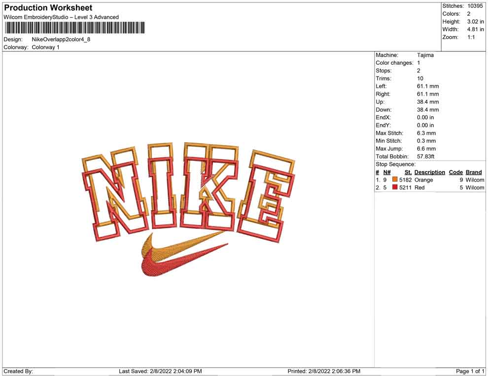Click the min stitch value '0.3 mm'
The width and height of the screenshot is (488, 376).
(x=426, y=141)
